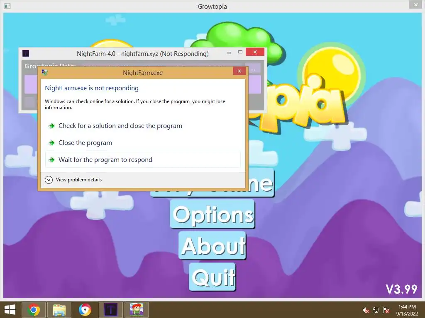Image resolution: width=425 pixels, height=318 pixels.
Task: Open Action Center flag tray icon
Action: coord(386,310)
